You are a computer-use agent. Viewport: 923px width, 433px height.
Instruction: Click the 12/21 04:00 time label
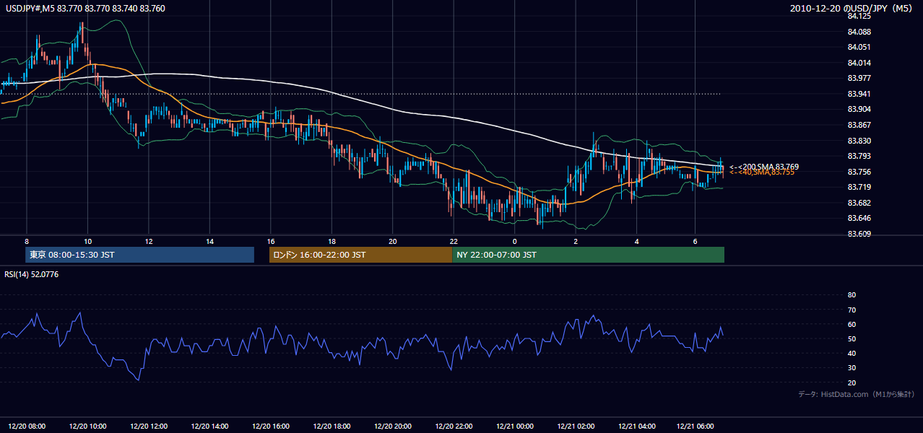click(637, 427)
